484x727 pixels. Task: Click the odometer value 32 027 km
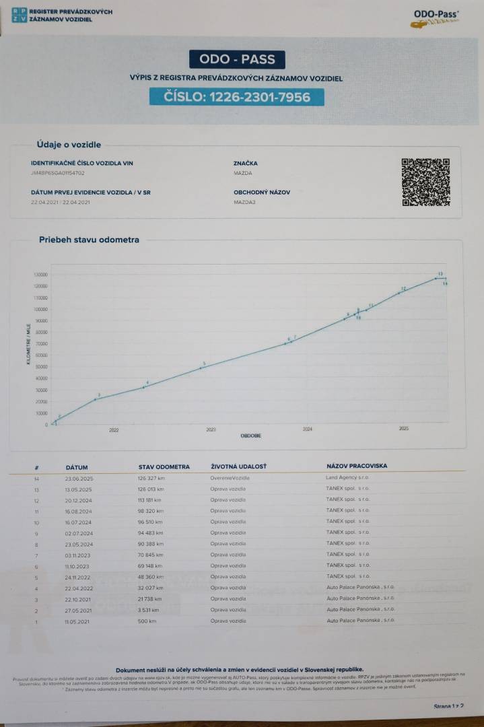coord(151,588)
